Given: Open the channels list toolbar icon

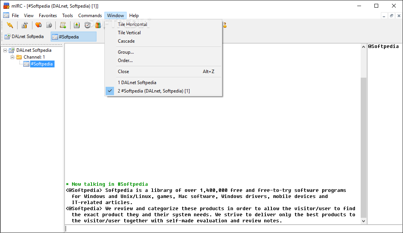Looking at the screenshot, I should tap(49, 25).
